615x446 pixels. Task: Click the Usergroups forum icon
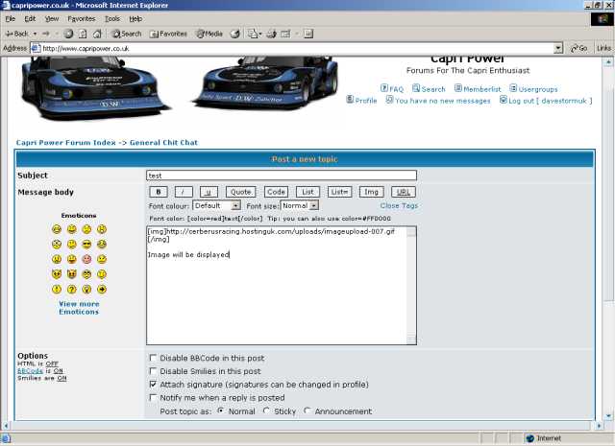[x=513, y=88]
